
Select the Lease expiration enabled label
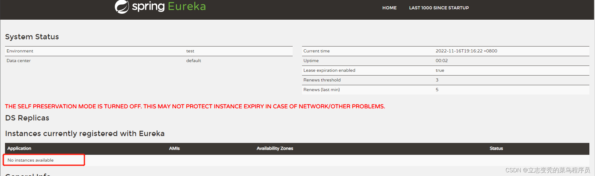pos(329,70)
